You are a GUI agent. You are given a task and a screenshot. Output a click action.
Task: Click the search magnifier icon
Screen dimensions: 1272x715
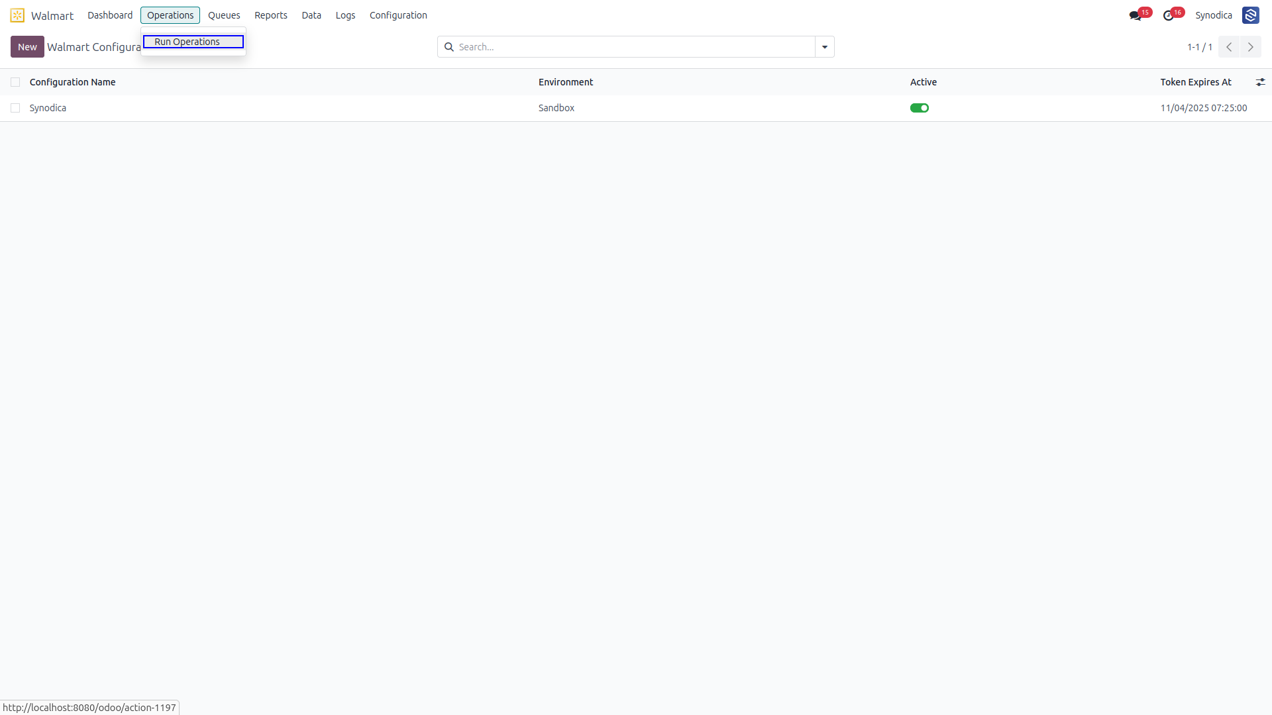[x=449, y=47]
